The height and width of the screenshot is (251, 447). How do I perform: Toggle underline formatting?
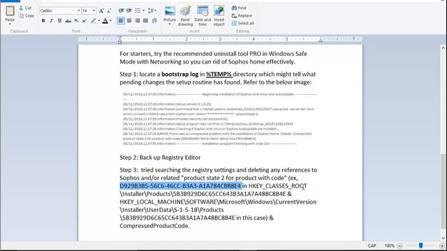pos(59,20)
